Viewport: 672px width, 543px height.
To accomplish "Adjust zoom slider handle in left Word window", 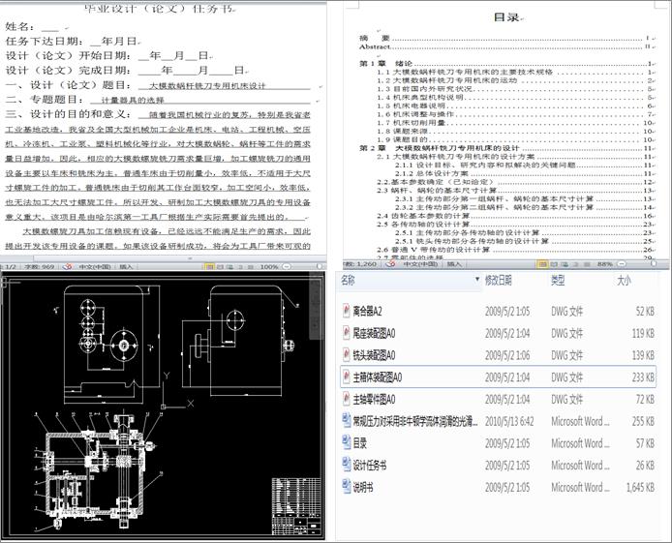I will 320,266.
